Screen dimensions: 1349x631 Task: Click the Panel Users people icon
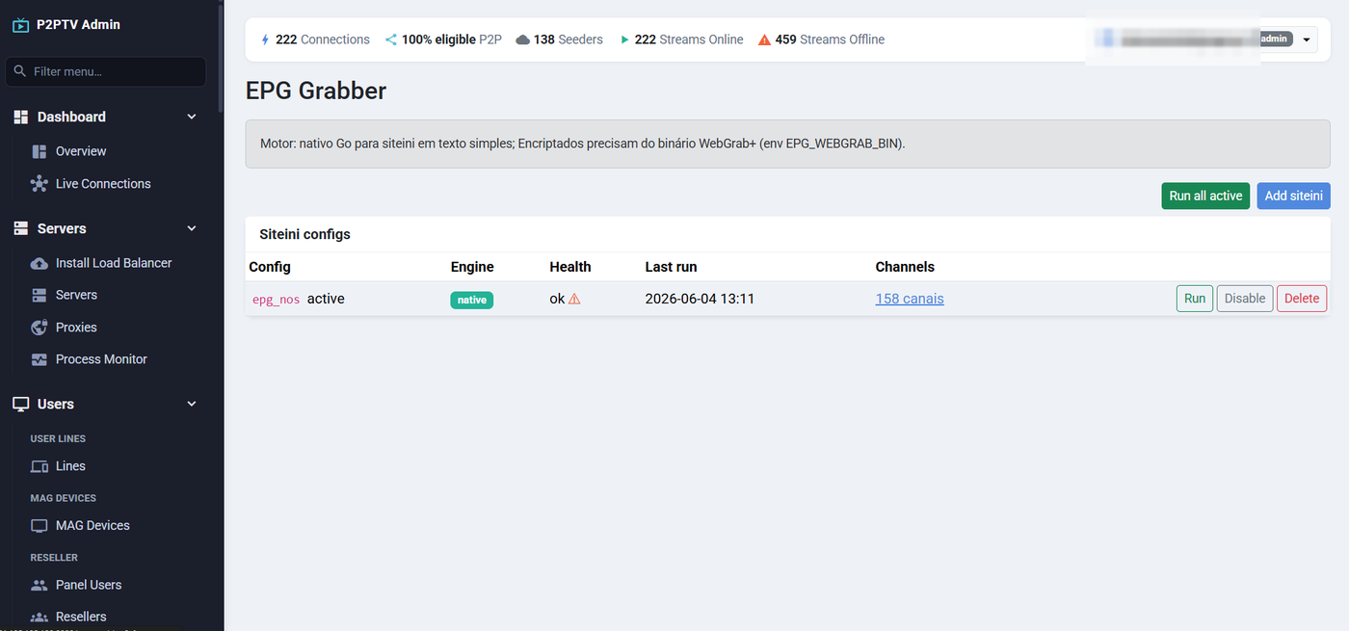click(40, 585)
